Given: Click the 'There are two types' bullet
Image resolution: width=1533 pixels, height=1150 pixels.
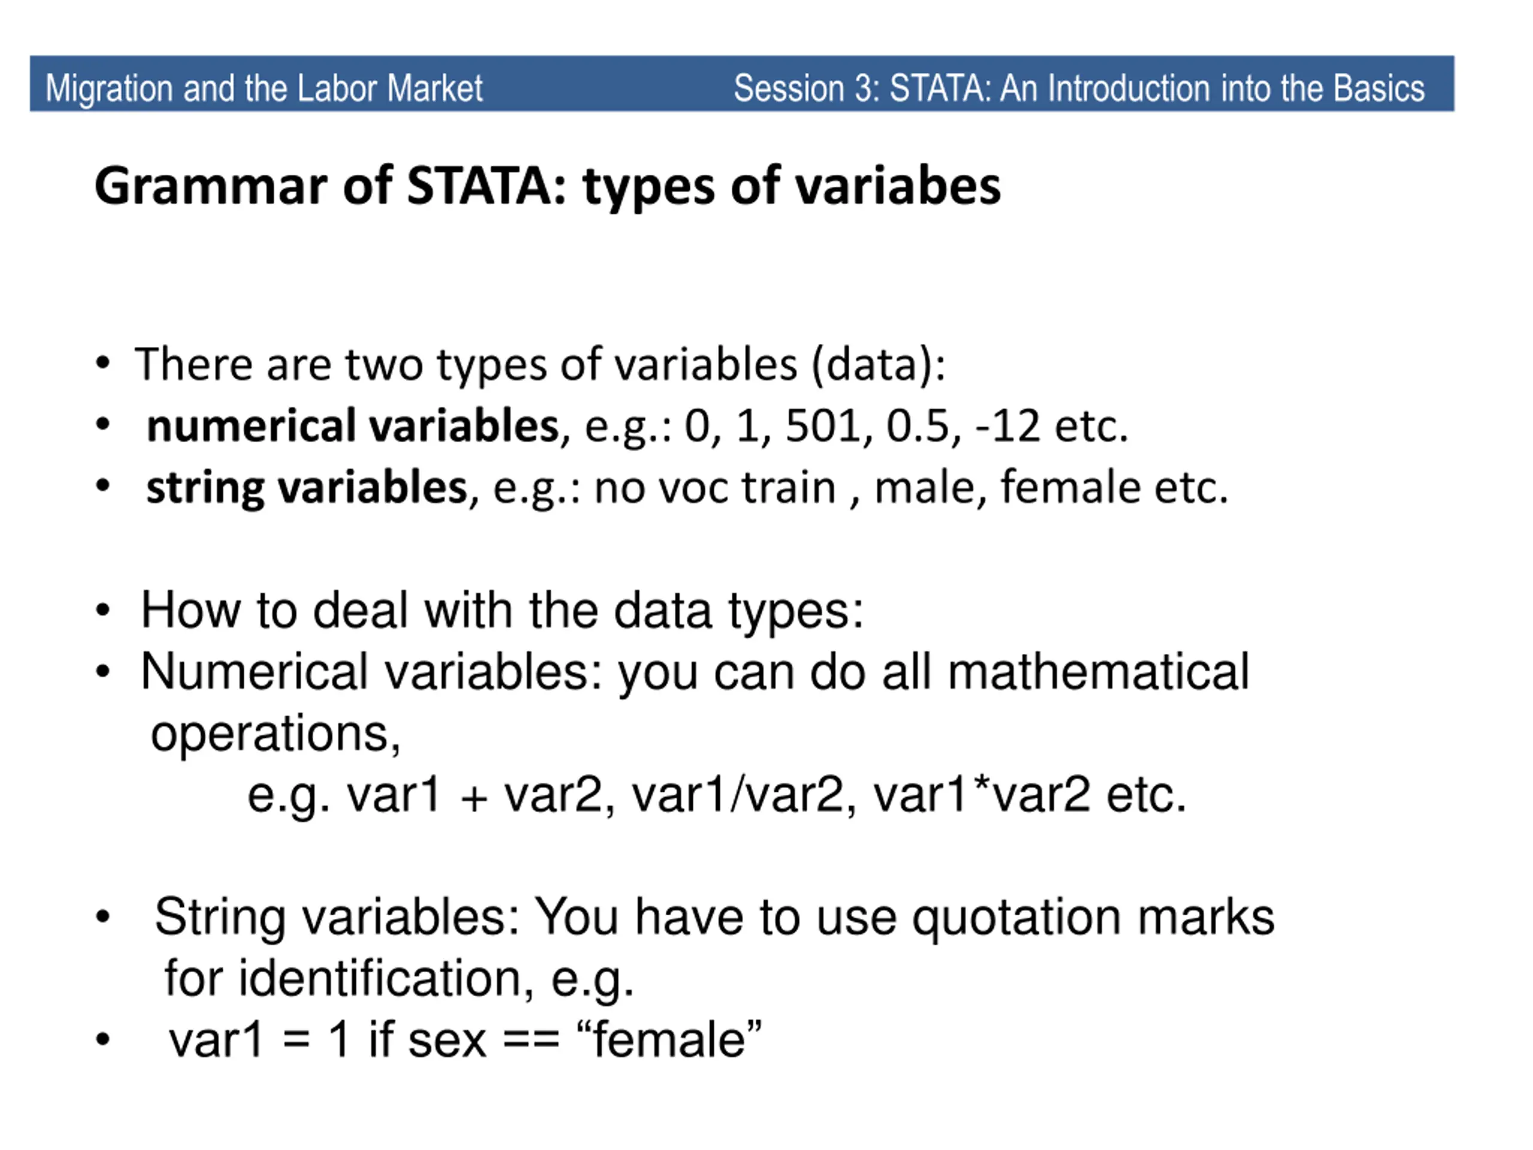Looking at the screenshot, I should [x=540, y=364].
